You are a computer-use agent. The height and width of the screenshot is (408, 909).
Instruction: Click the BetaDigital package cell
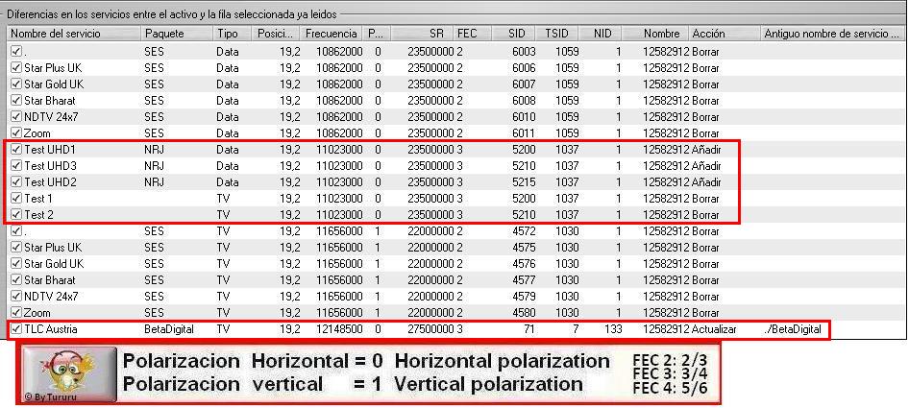coord(169,330)
